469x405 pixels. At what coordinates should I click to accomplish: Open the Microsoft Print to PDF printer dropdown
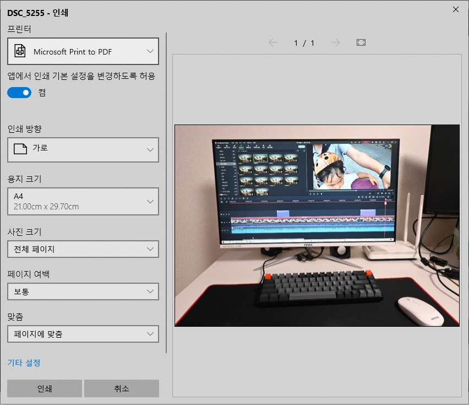(83, 51)
